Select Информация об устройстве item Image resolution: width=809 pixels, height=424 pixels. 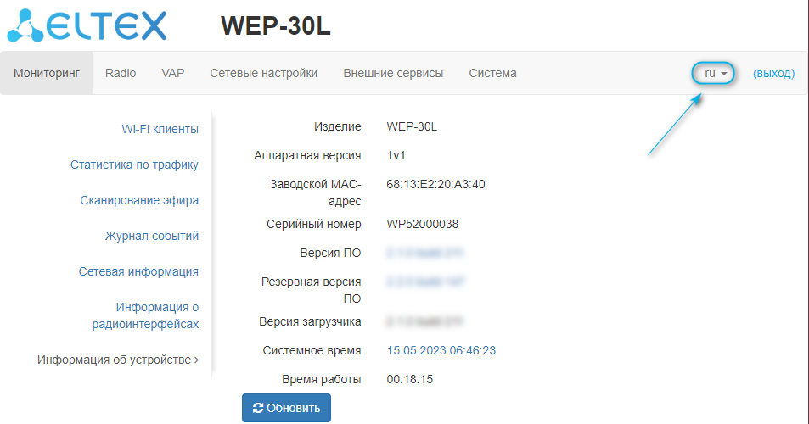(118, 360)
